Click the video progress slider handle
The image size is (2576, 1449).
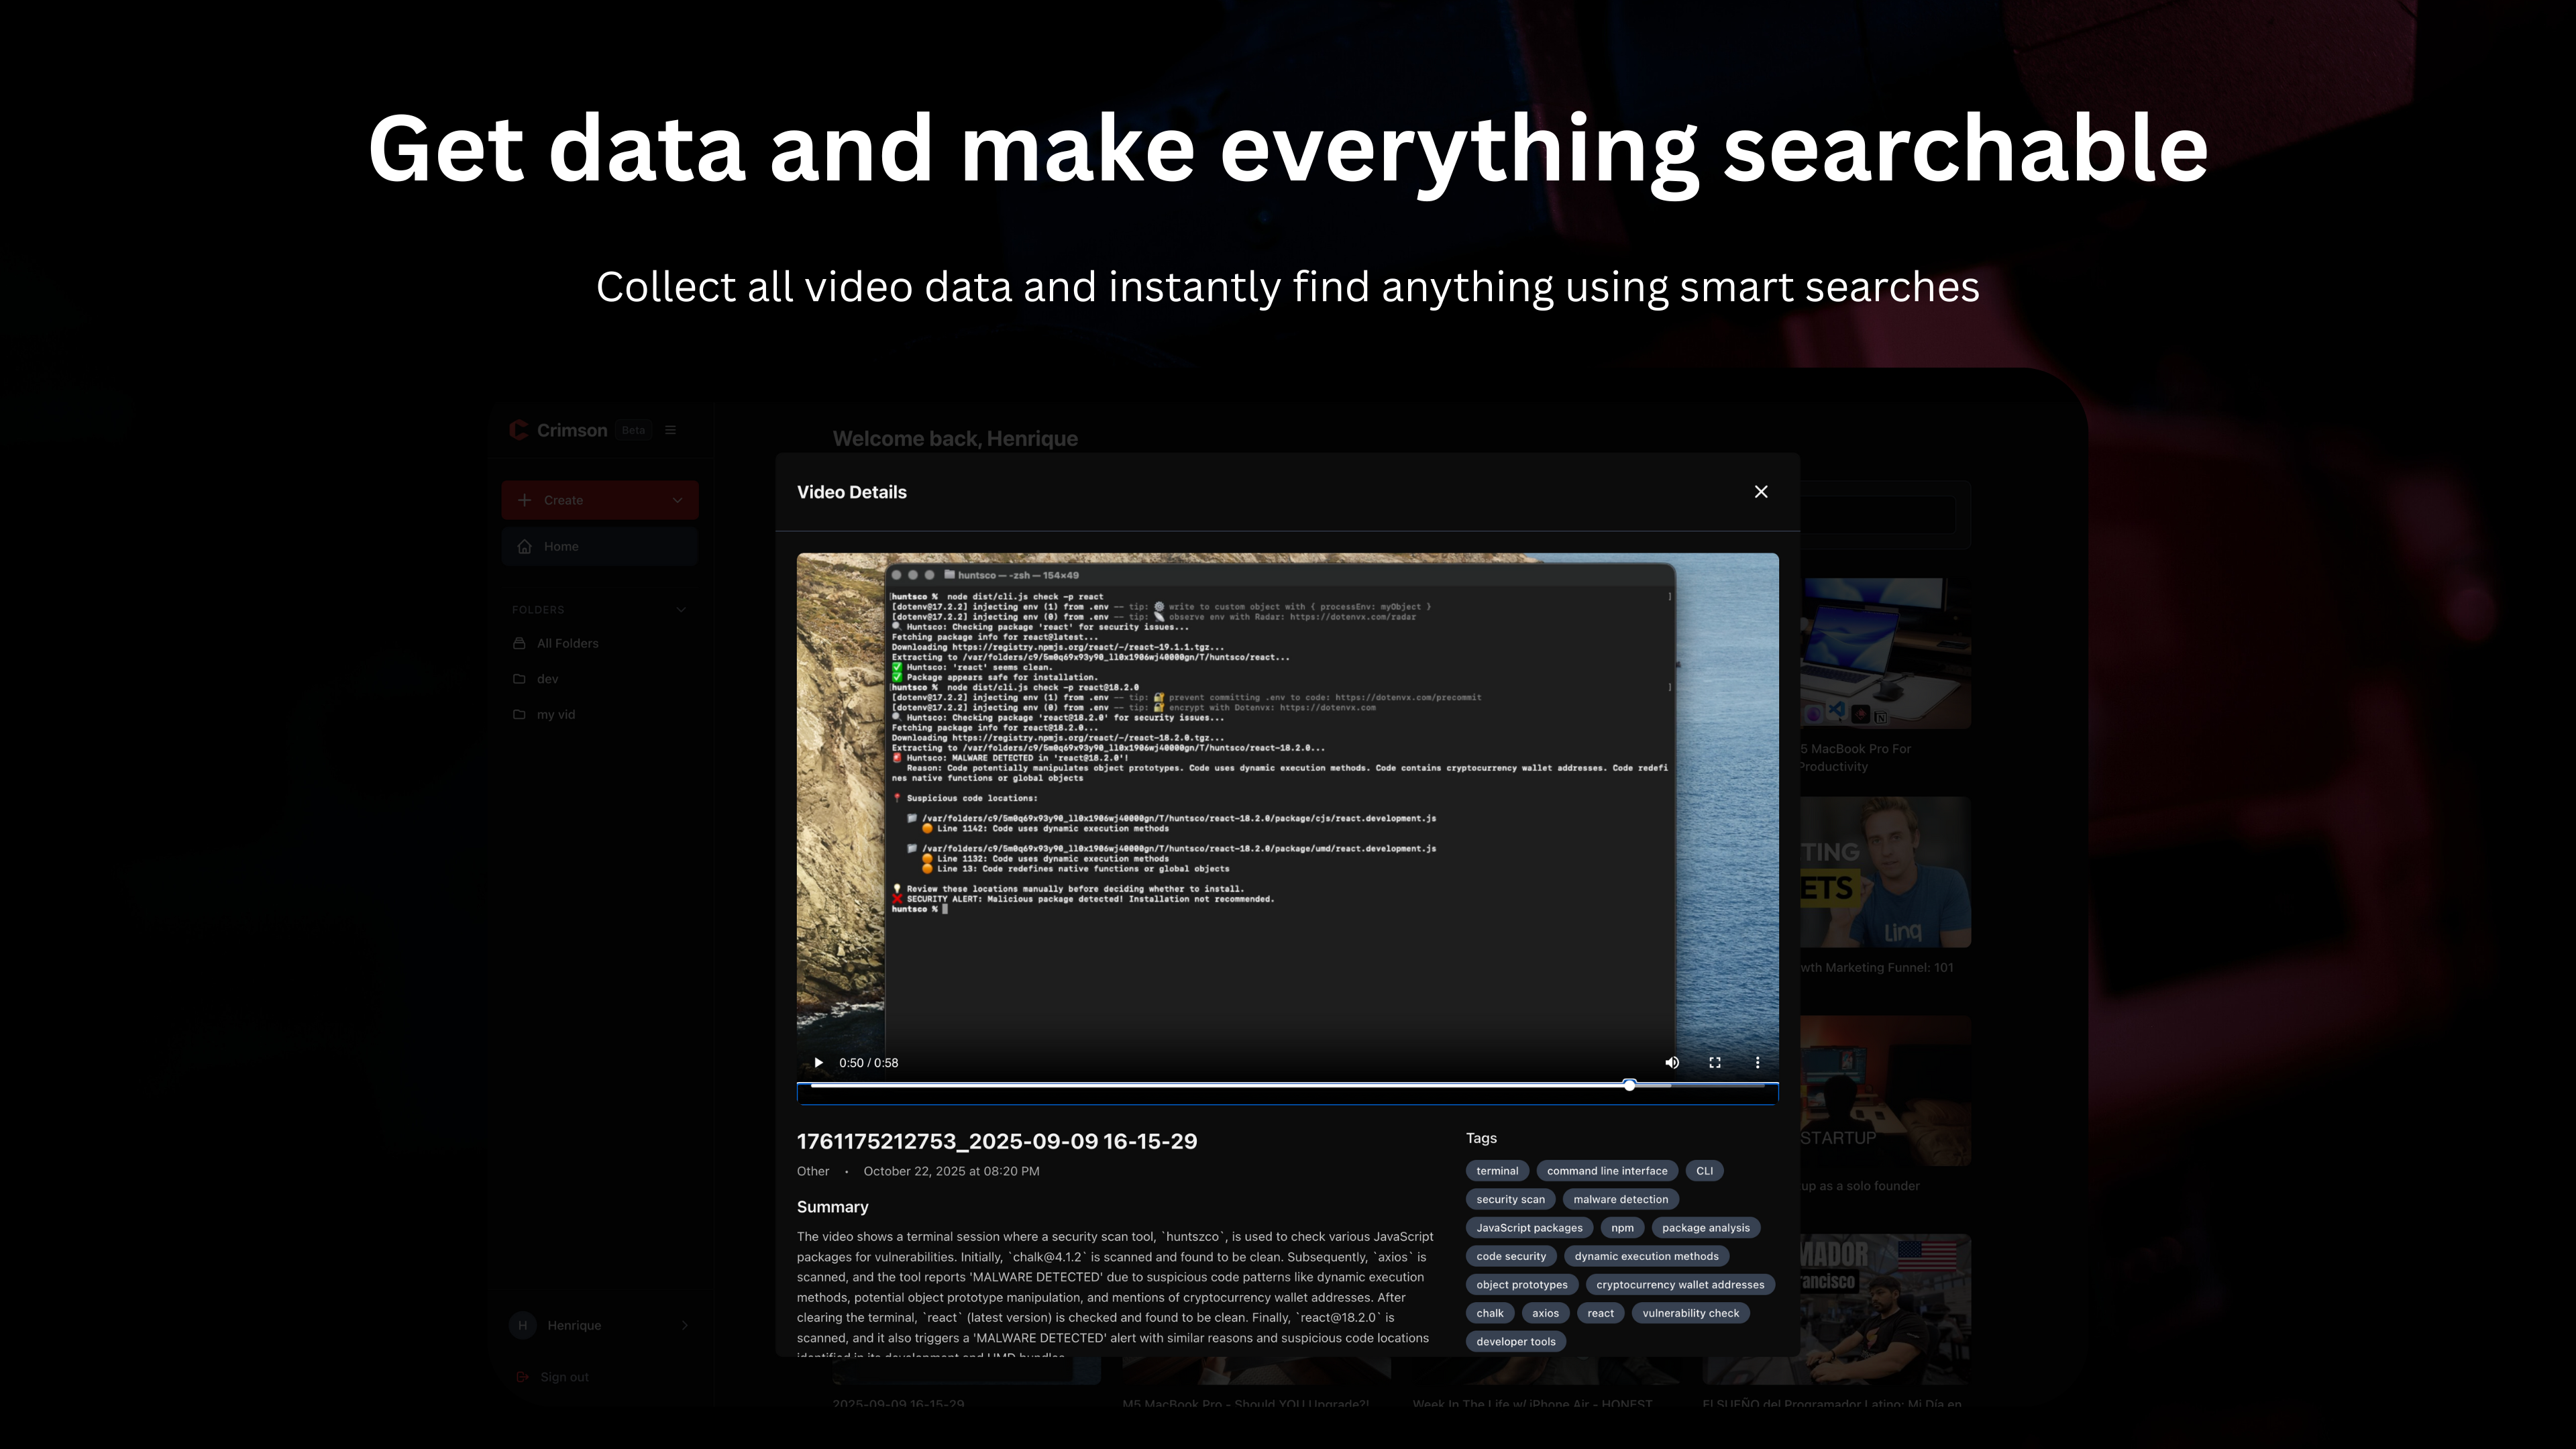(x=1630, y=1085)
